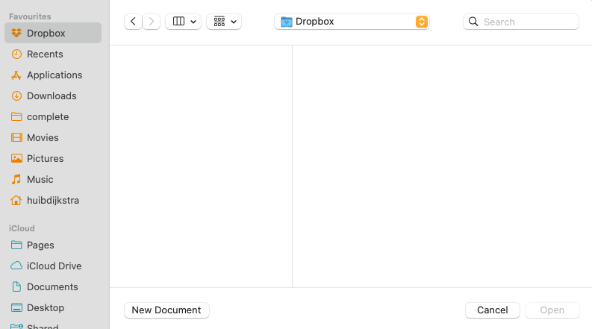
Task: Open the Dropbox location path pop-up
Action: pos(352,22)
